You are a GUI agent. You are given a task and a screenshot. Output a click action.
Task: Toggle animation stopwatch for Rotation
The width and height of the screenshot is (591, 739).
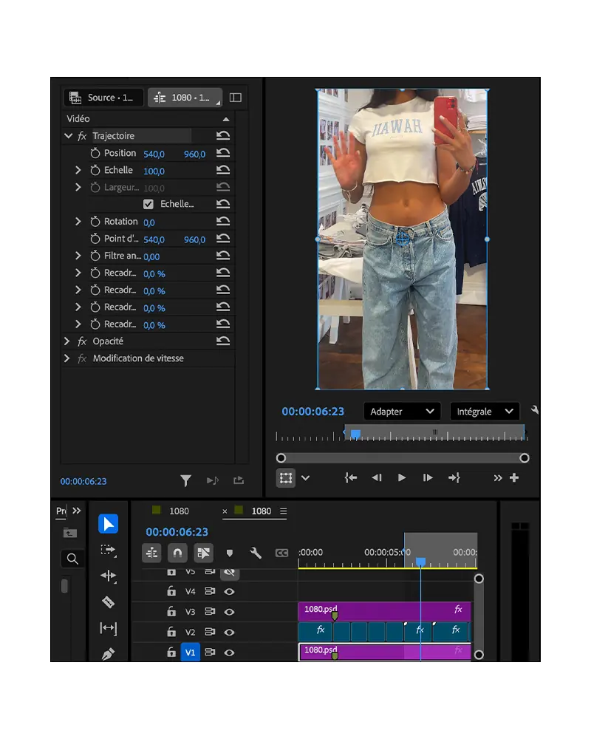coord(95,222)
